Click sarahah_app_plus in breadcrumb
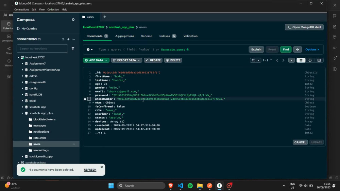The image size is (340, 191). (122, 27)
